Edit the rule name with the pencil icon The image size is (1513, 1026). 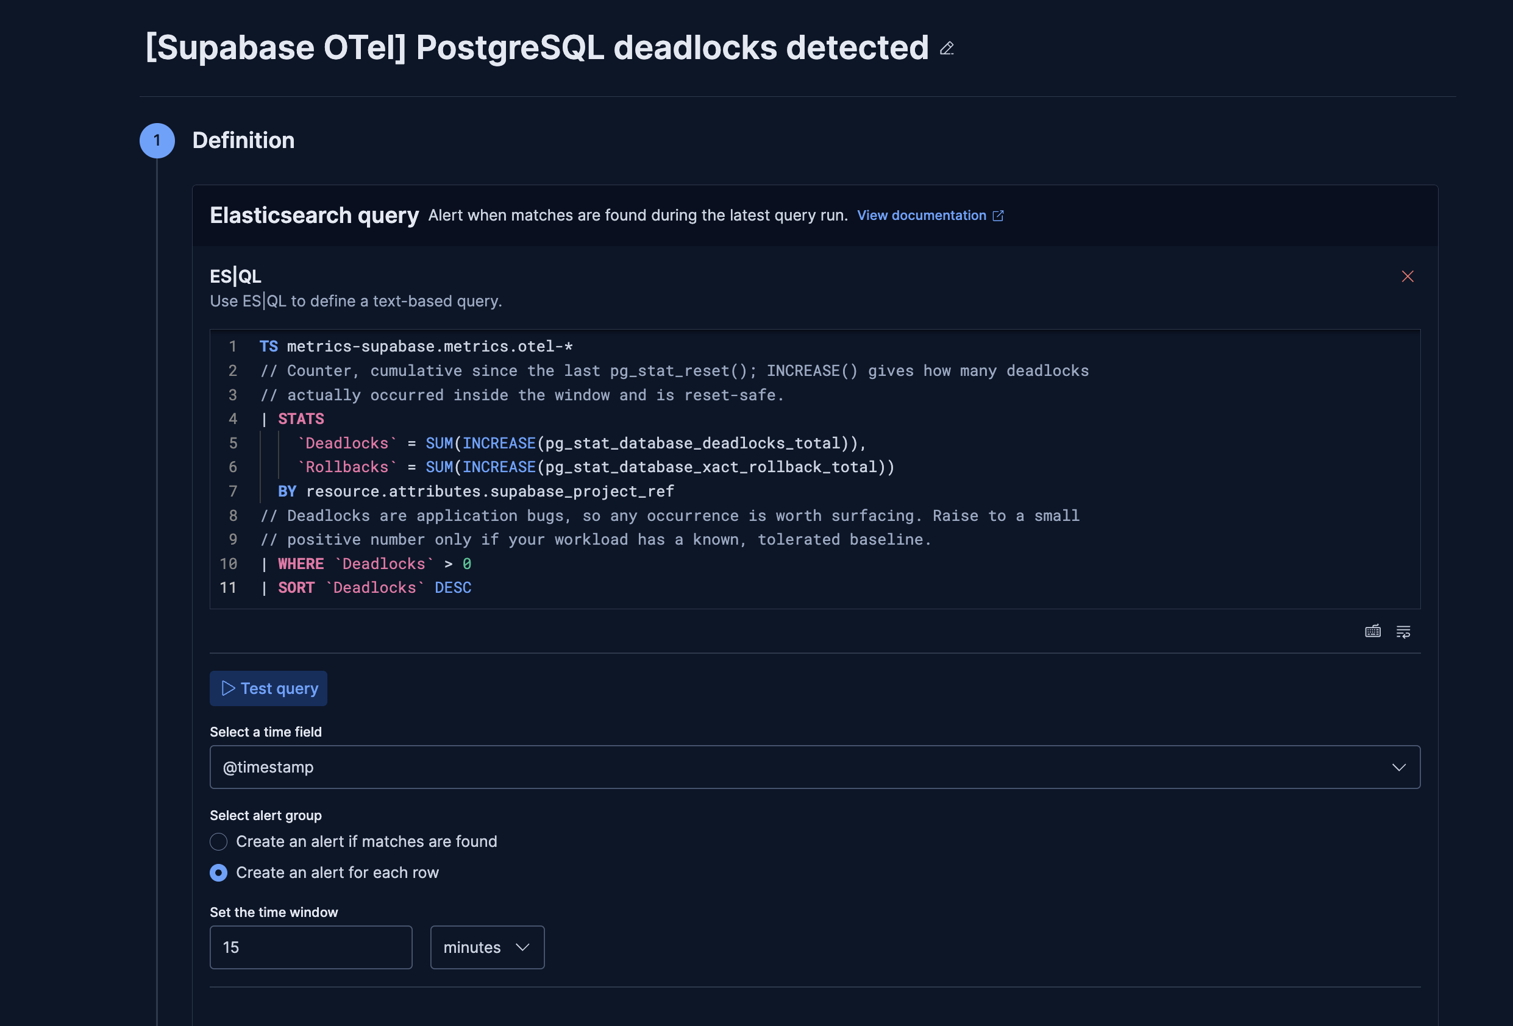(x=947, y=49)
